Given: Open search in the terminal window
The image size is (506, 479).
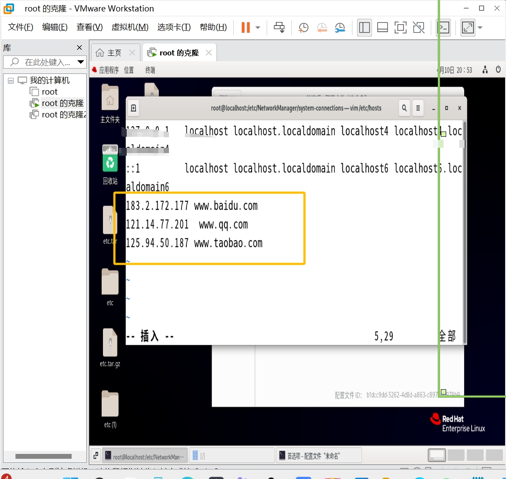Looking at the screenshot, I should (404, 108).
